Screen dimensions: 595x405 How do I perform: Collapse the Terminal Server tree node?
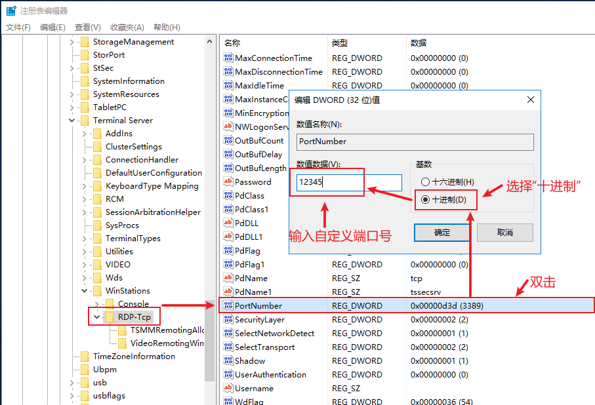(72, 120)
